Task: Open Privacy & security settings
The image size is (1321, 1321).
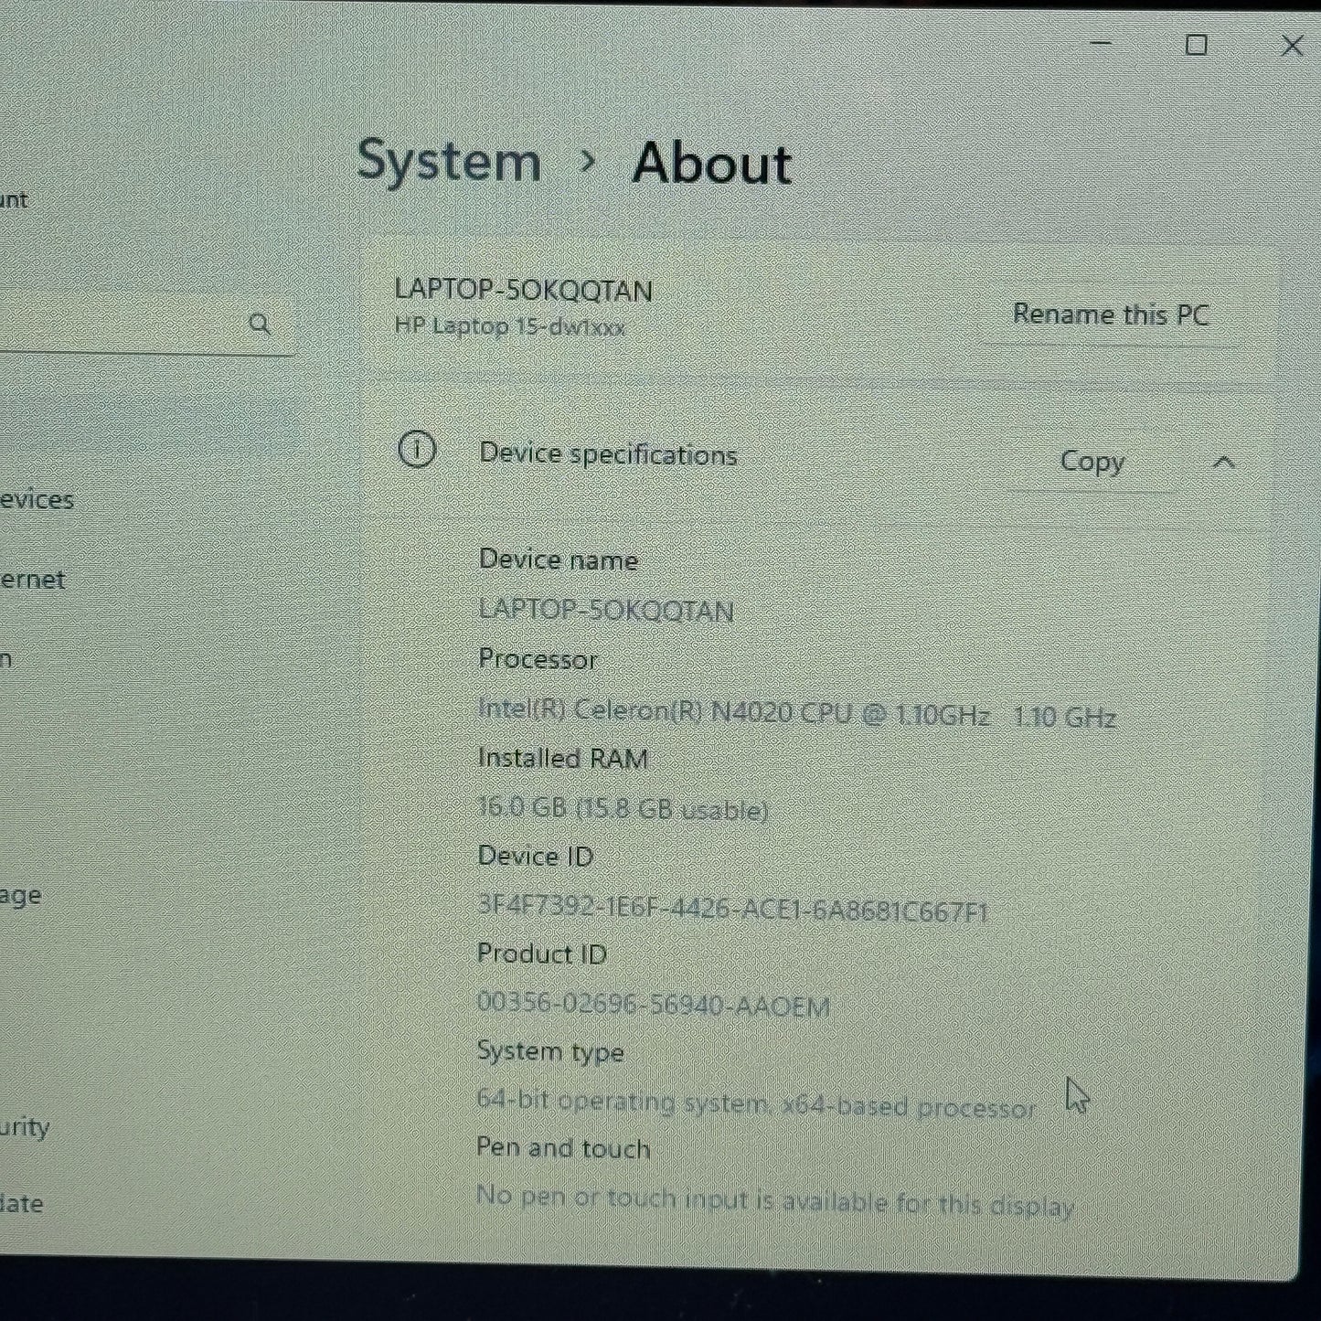Action: coord(27,1127)
